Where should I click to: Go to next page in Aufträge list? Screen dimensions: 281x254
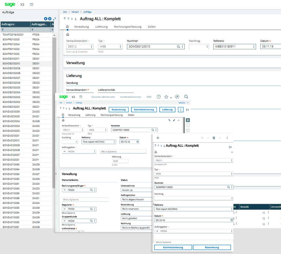[50, 19]
